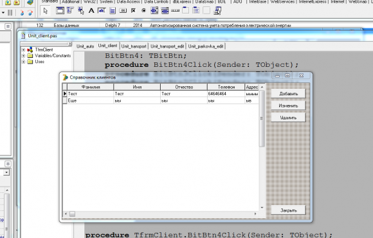Screen dimensions: 373x238
Task: Select the Memo component icon
Action: pos(113,11)
